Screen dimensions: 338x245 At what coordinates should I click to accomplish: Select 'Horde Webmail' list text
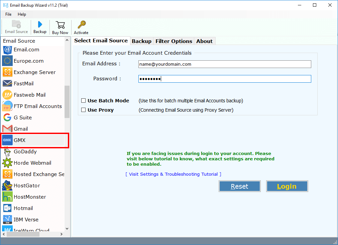click(32, 163)
